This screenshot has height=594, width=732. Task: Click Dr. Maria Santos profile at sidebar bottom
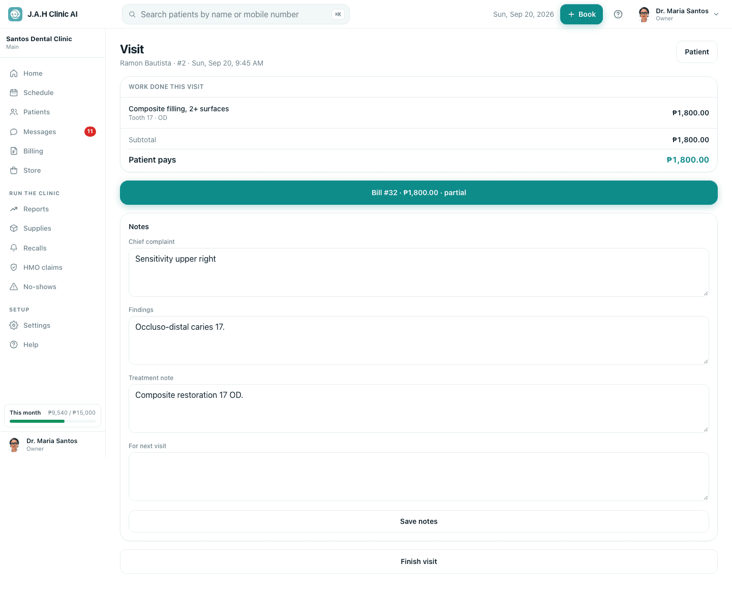tap(53, 445)
